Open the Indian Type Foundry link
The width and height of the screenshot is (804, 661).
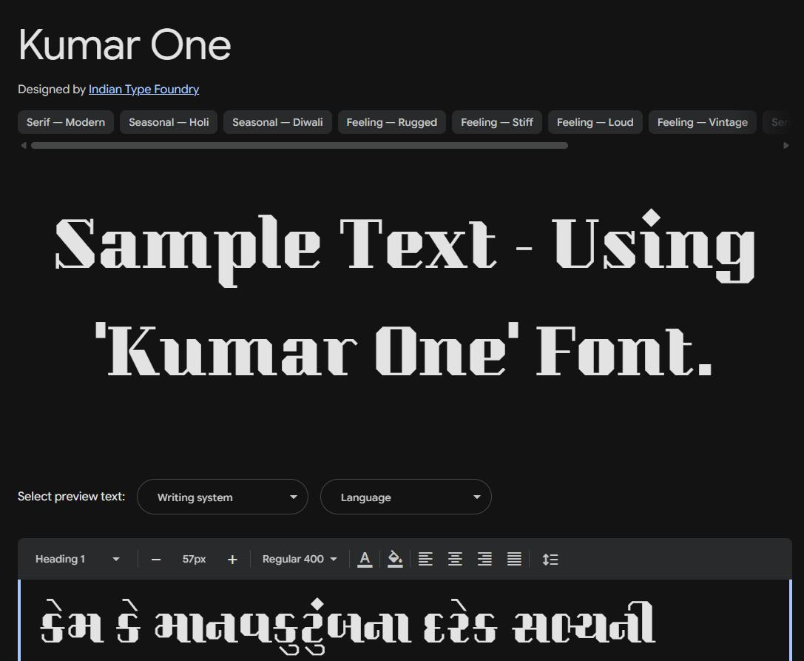click(143, 90)
